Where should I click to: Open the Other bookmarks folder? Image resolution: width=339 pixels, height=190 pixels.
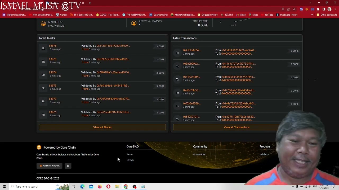327,15
